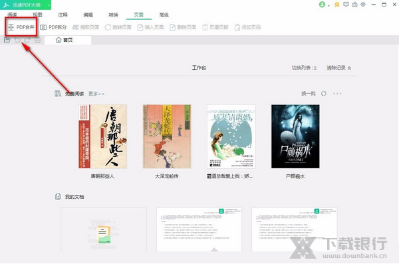The height and width of the screenshot is (264, 399).
Task: Click the save disk icon
Action: (37, 40)
